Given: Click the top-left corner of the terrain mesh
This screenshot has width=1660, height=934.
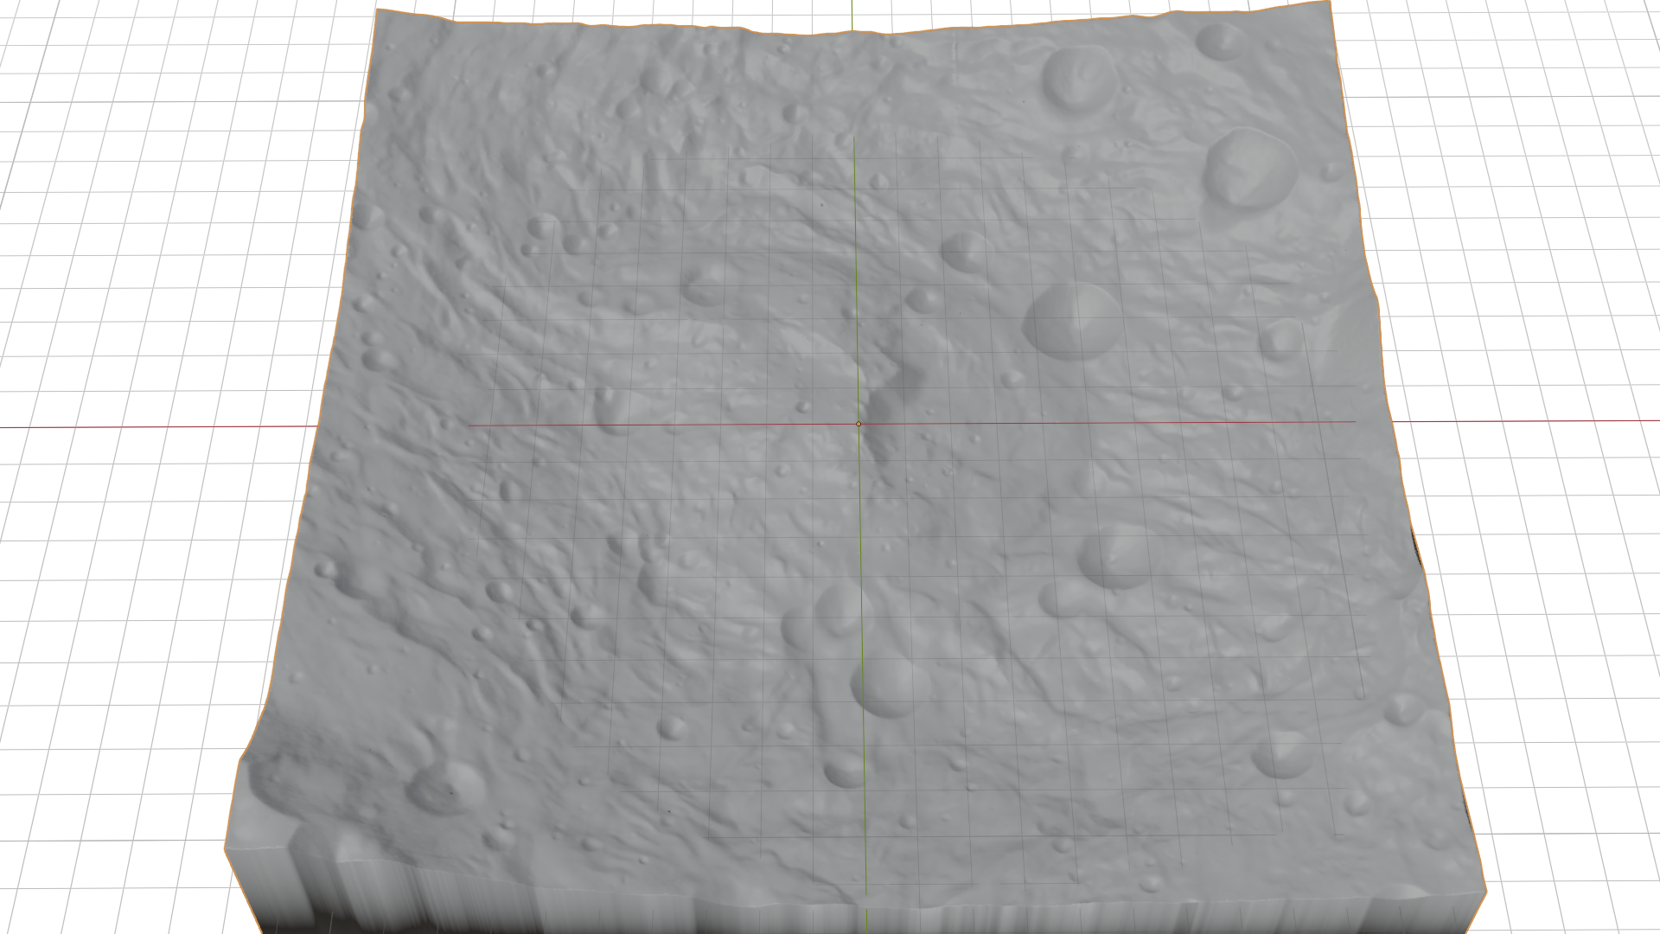Looking at the screenshot, I should 378,10.
